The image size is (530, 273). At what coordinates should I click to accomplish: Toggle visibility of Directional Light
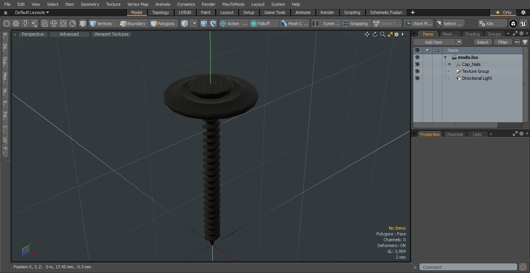417,78
